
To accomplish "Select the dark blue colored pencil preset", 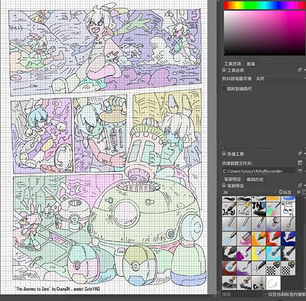I will tap(288, 238).
